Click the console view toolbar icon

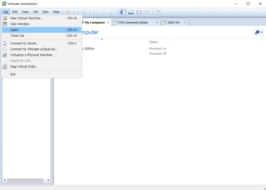pos(158,12)
